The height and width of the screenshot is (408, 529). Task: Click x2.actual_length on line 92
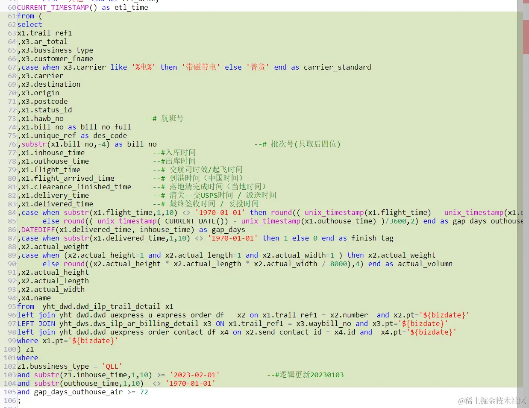click(x=55, y=281)
